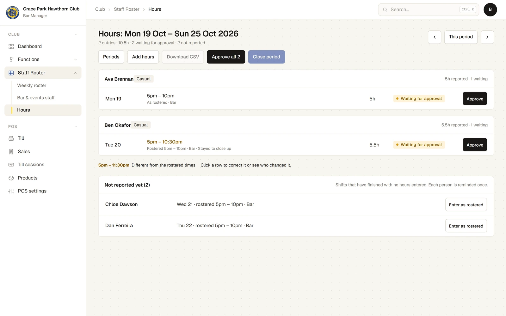
Task: Click 'Thu 22 · rostered 5pm – 10pm · Bar' text
Action: point(215,226)
